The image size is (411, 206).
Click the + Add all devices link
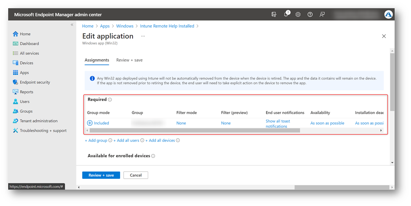160,140
